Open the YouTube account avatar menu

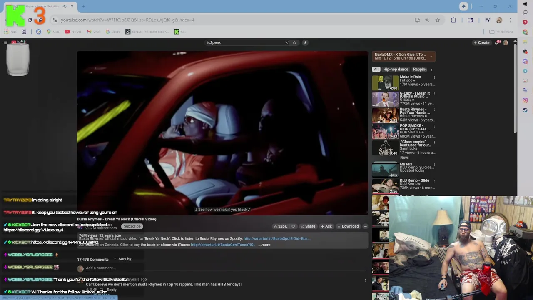click(506, 42)
